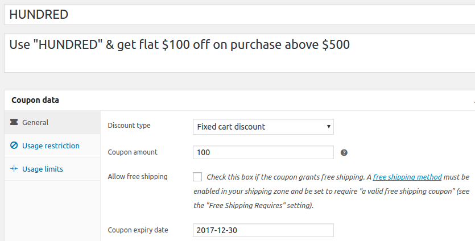Click the Coupon amount label
The height and width of the screenshot is (241, 475).
point(133,152)
